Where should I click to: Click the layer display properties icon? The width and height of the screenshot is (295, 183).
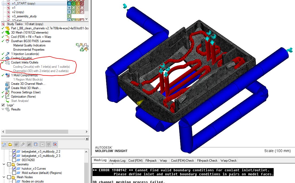[36, 144]
